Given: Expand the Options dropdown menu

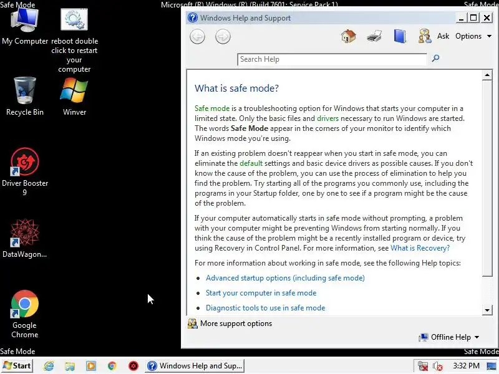Looking at the screenshot, I should [473, 36].
